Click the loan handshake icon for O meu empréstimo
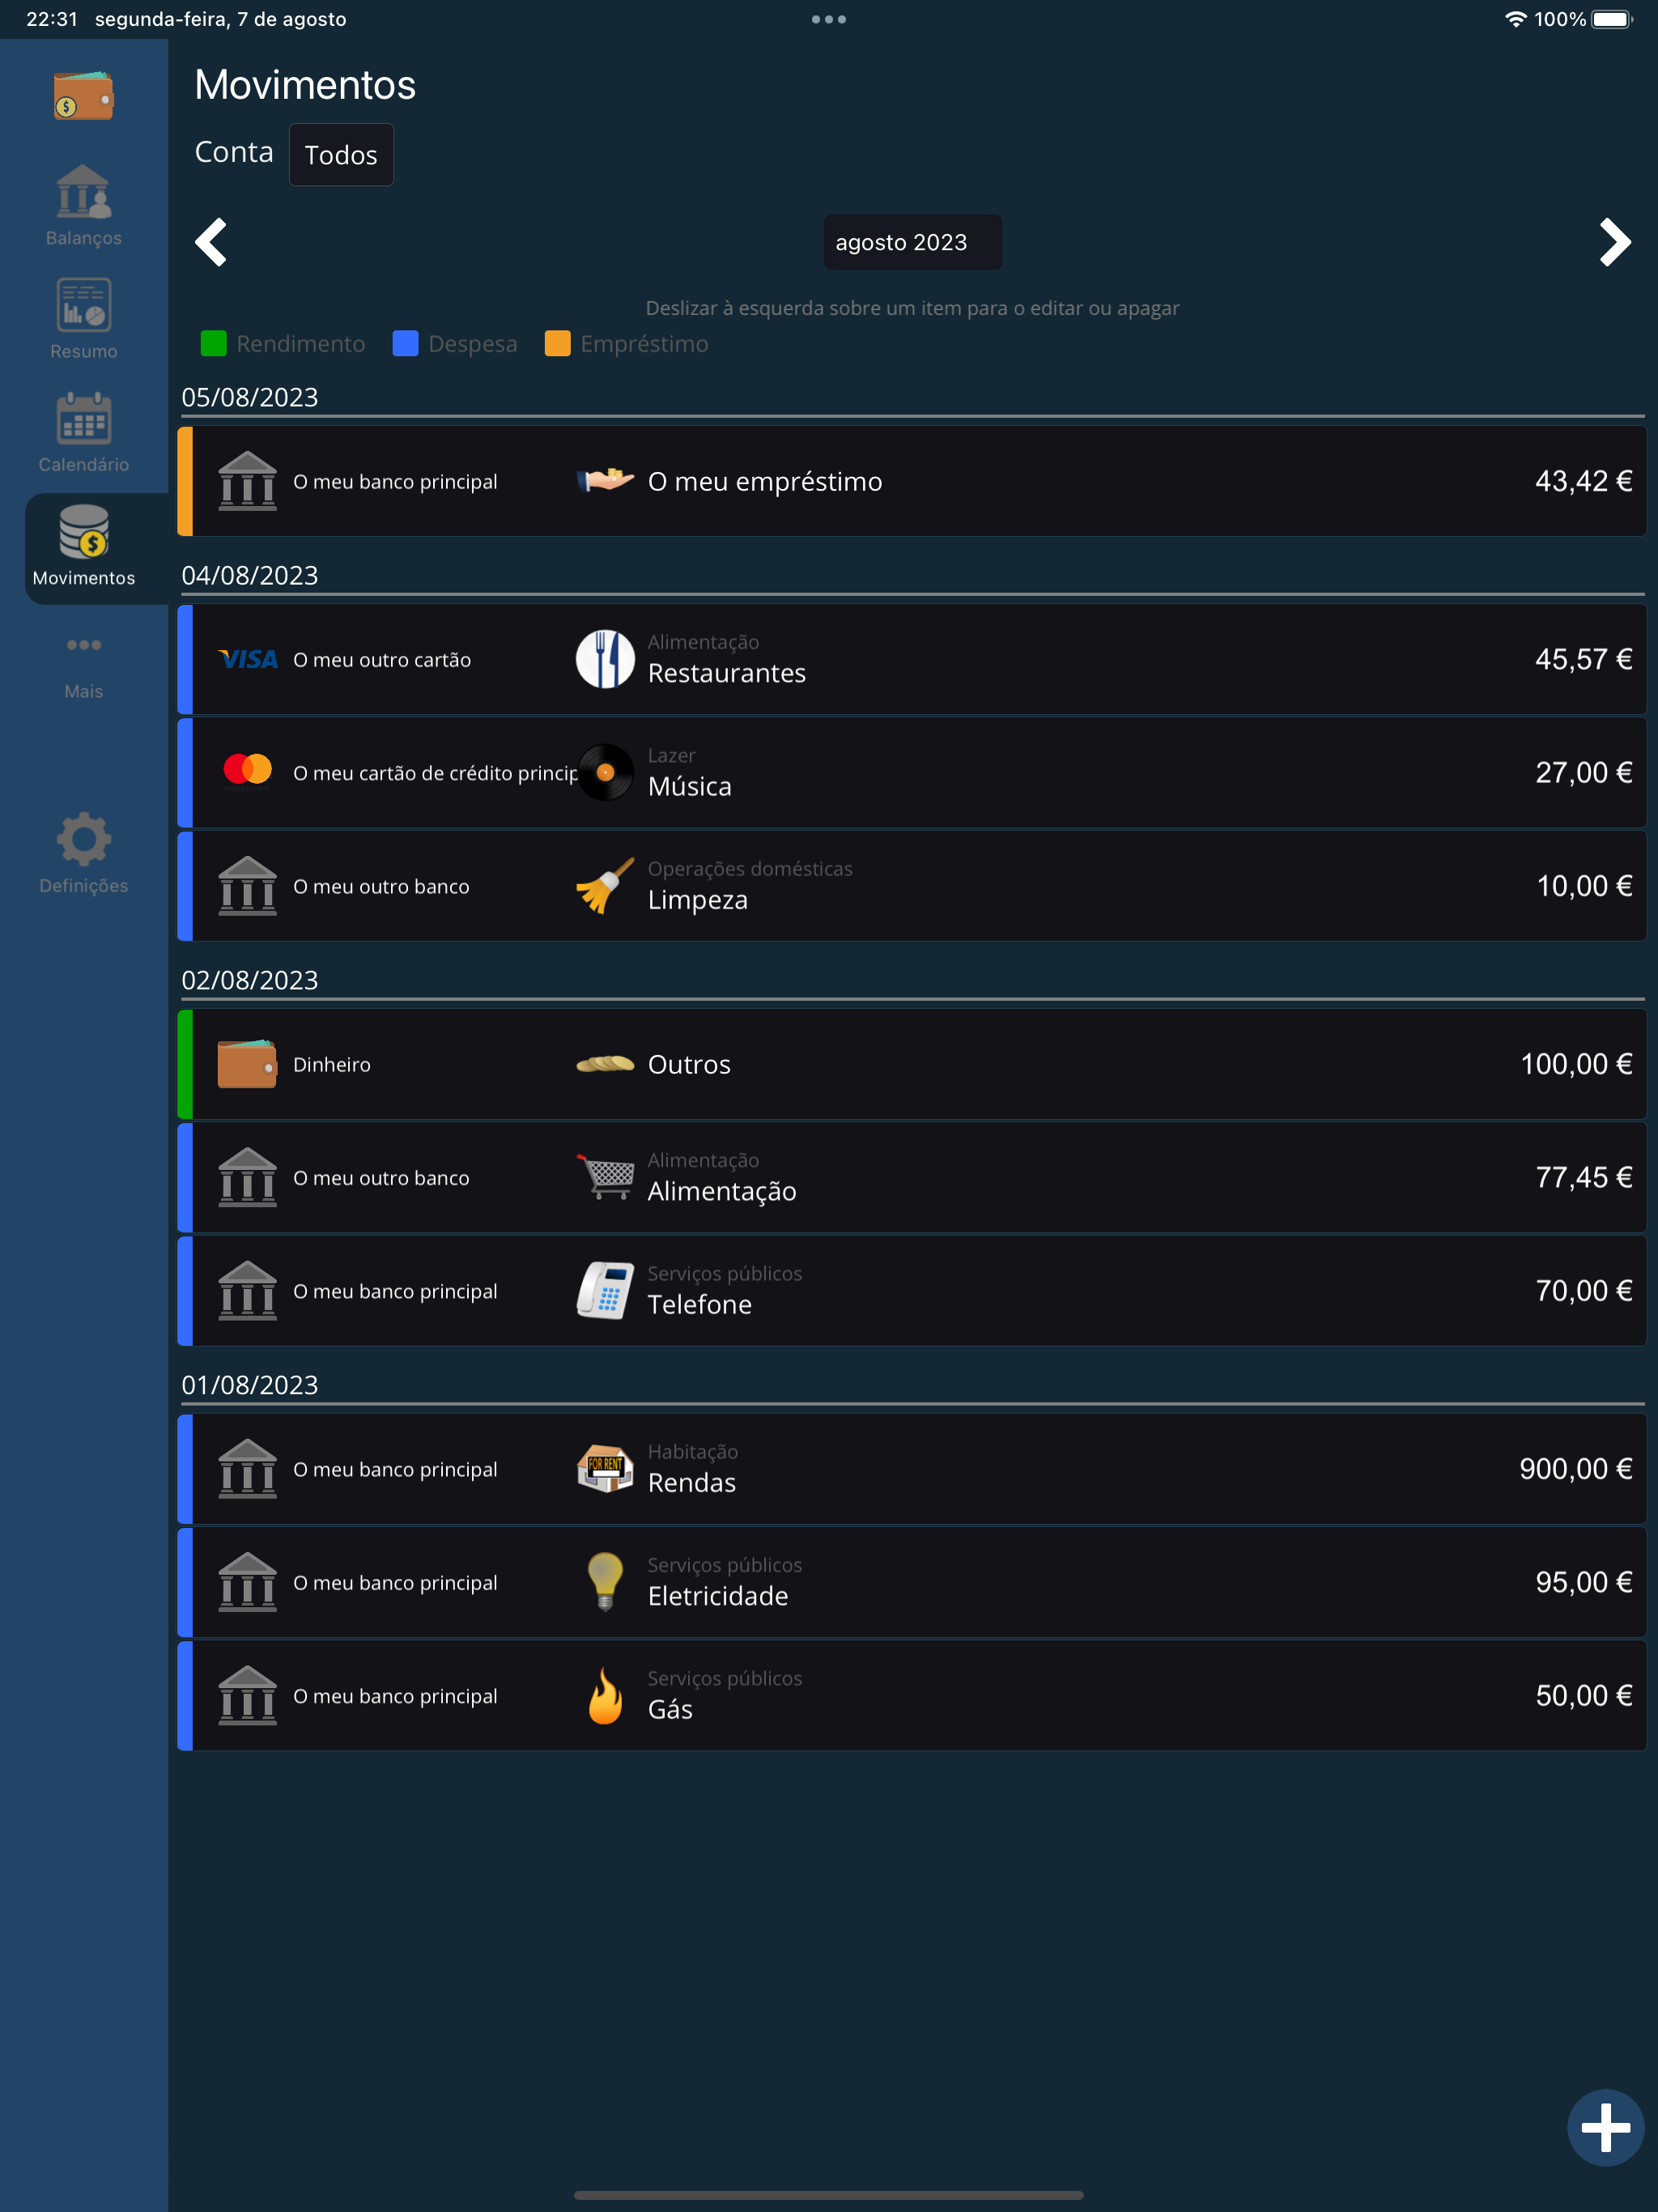 605,481
